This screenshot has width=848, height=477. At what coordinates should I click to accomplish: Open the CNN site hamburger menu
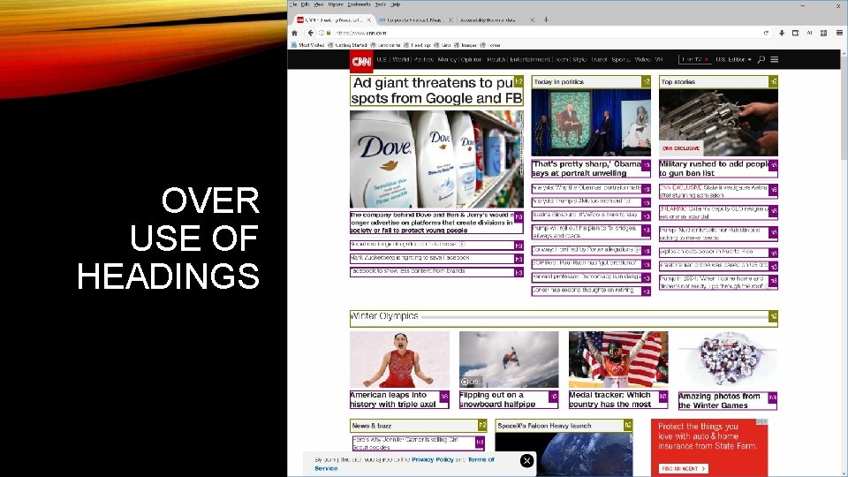775,59
